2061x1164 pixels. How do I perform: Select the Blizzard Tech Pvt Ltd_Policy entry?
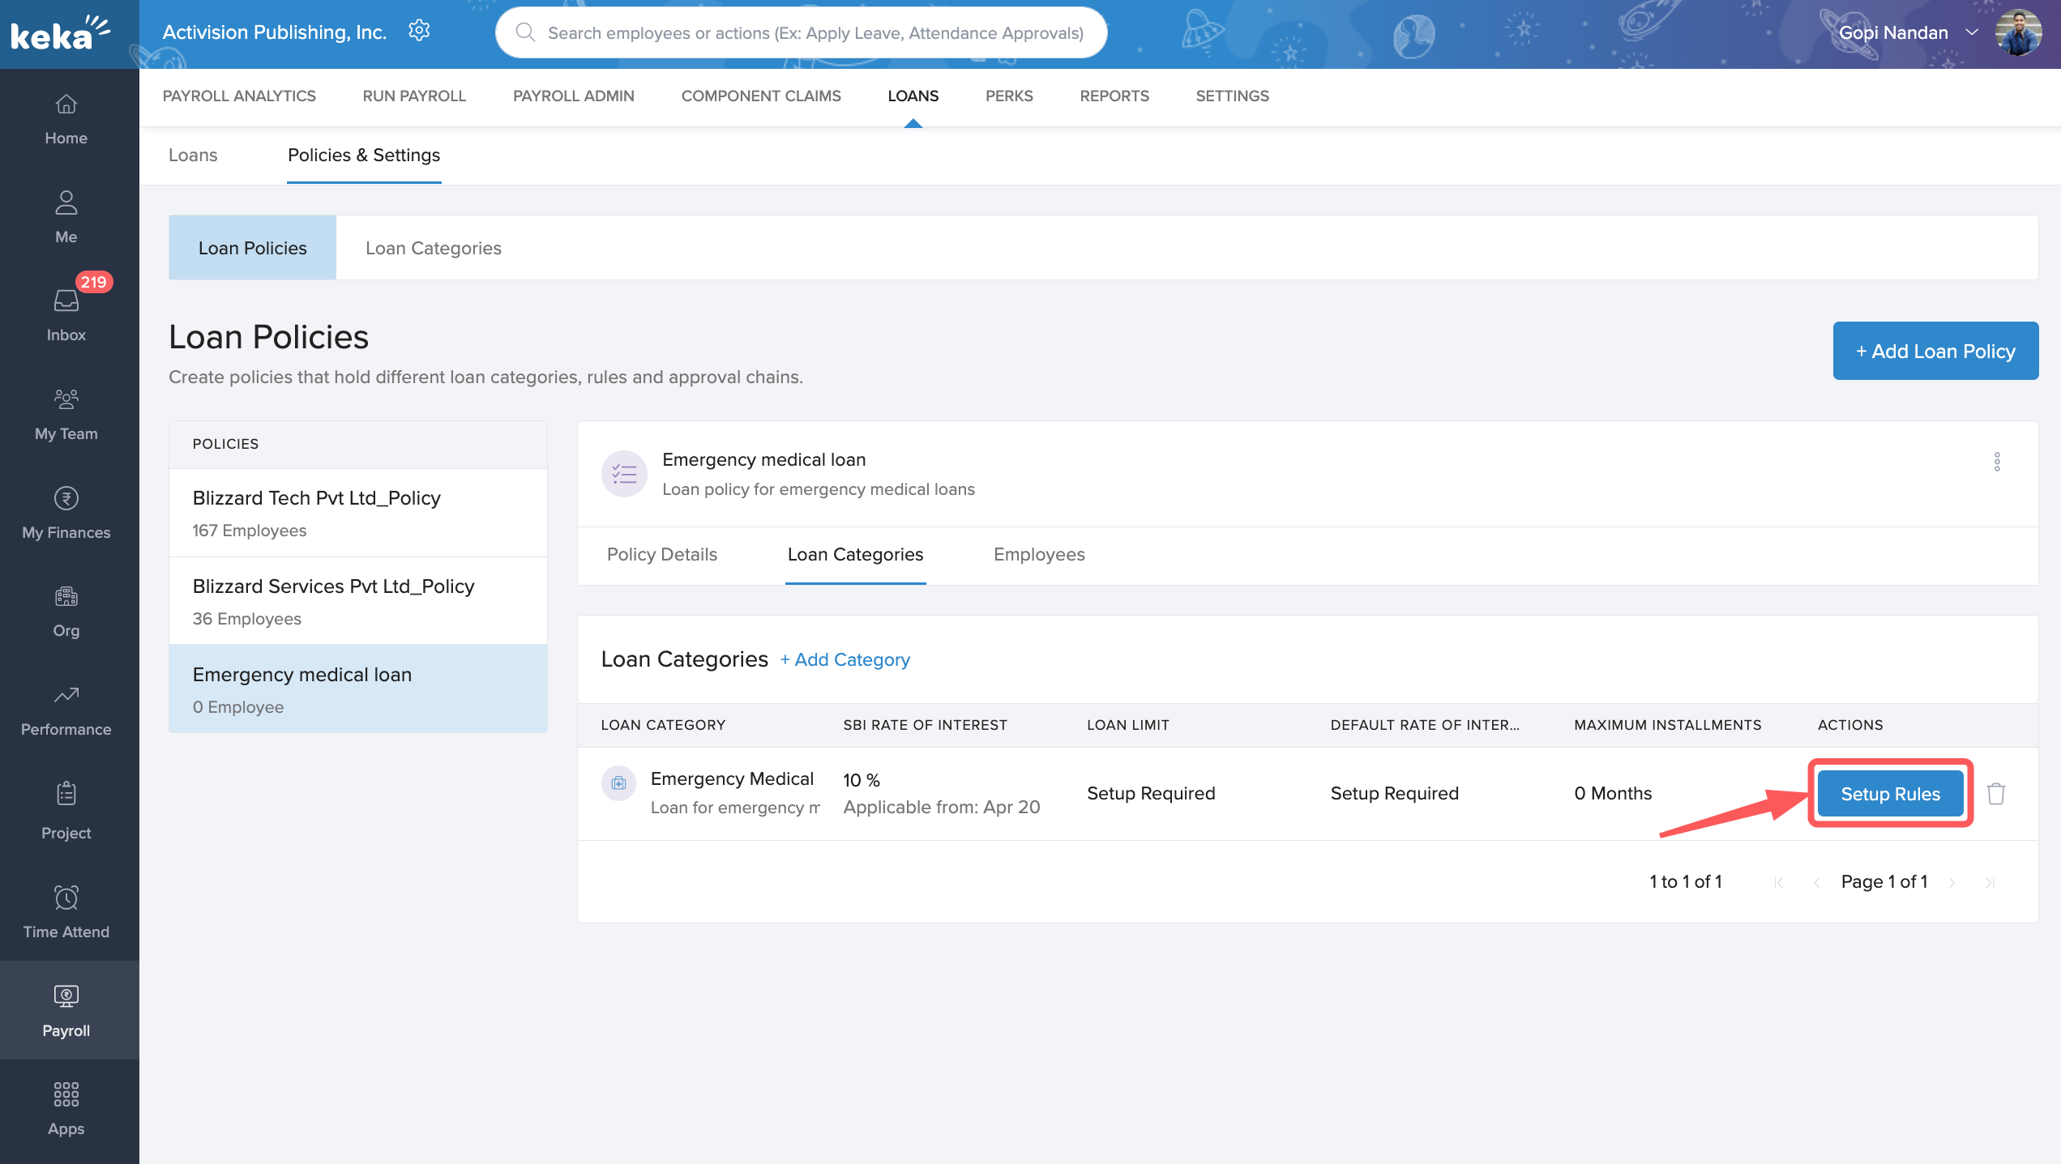pyautogui.click(x=357, y=513)
